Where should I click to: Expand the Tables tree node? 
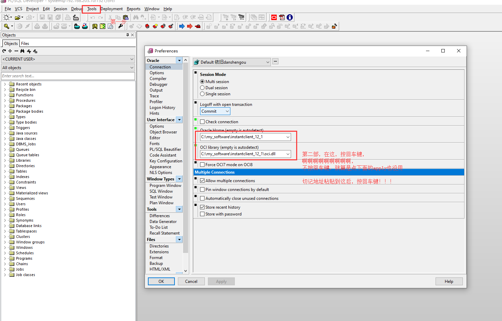click(5, 171)
